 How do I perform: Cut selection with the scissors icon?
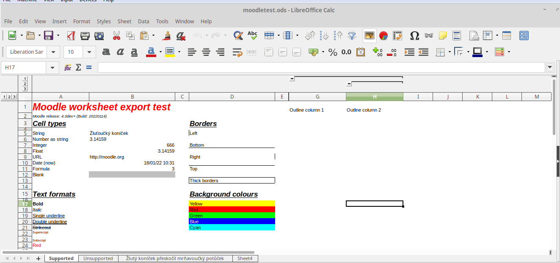pos(116,36)
